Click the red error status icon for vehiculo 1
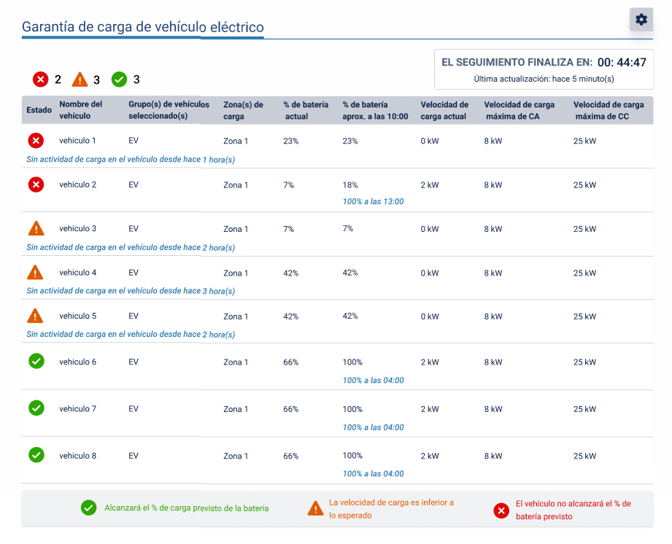The image size is (672, 544). point(36,140)
